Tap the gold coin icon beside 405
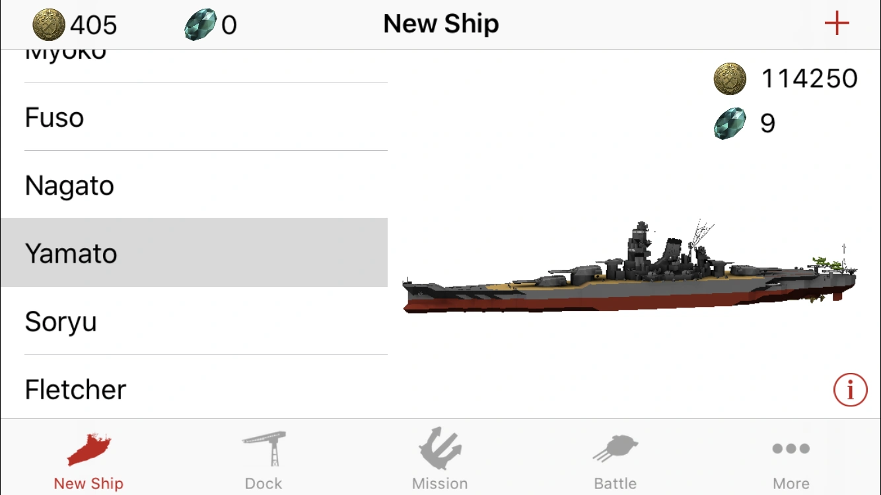 click(x=49, y=25)
